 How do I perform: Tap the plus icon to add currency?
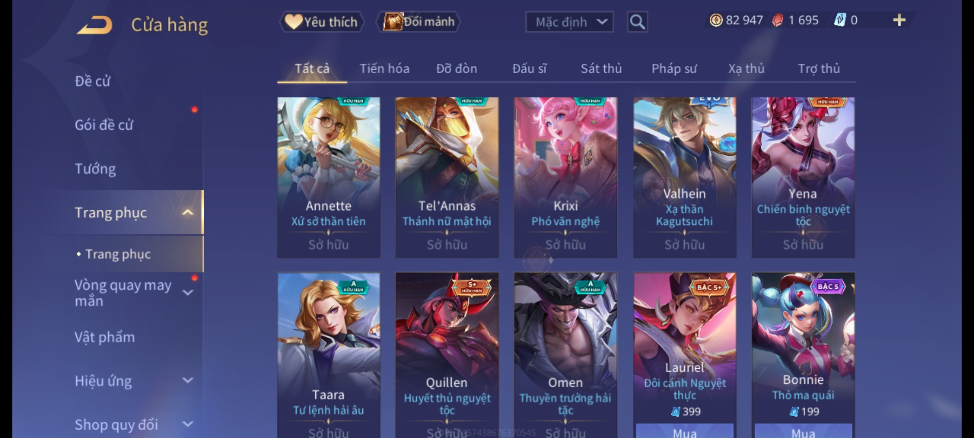point(899,20)
